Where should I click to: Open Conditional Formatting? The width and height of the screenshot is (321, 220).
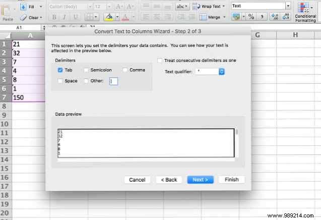point(305,12)
